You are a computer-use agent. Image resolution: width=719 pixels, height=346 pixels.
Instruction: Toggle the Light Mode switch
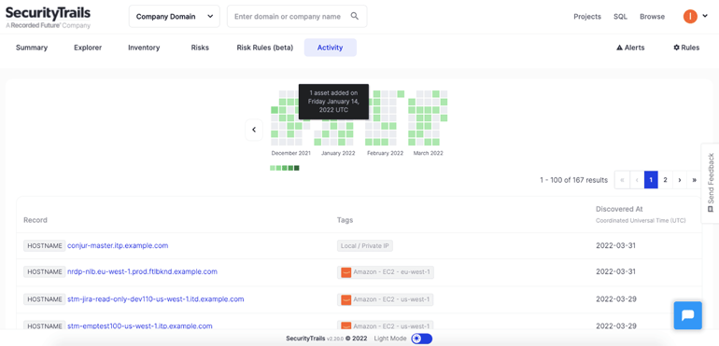(x=421, y=339)
